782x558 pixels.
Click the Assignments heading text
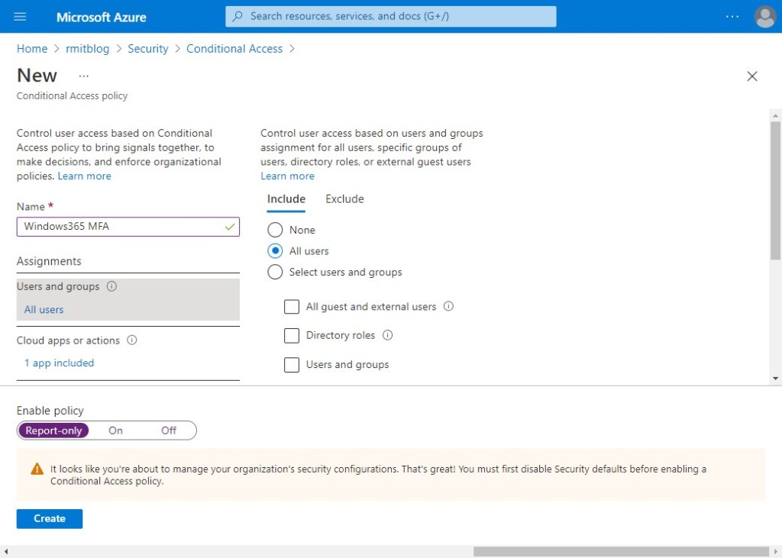(49, 261)
